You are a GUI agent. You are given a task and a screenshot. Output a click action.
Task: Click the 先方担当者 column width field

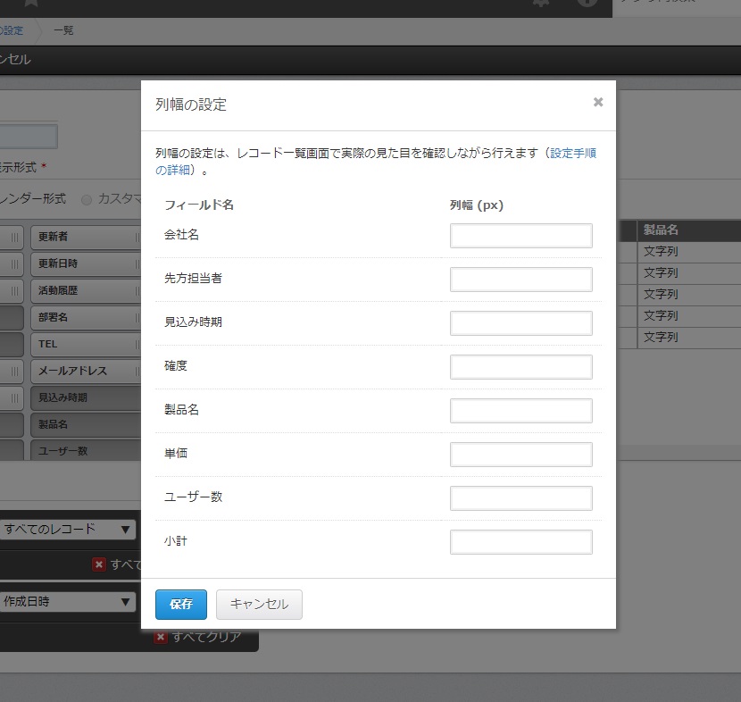point(520,280)
